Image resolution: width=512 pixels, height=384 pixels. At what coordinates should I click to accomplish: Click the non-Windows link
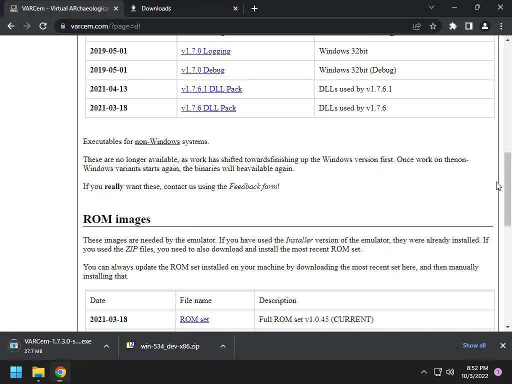point(157,141)
